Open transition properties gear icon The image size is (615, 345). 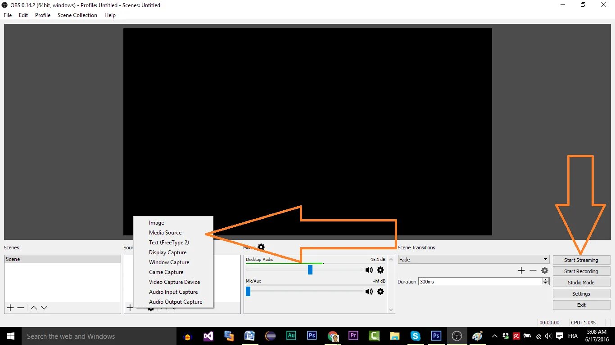(x=545, y=270)
